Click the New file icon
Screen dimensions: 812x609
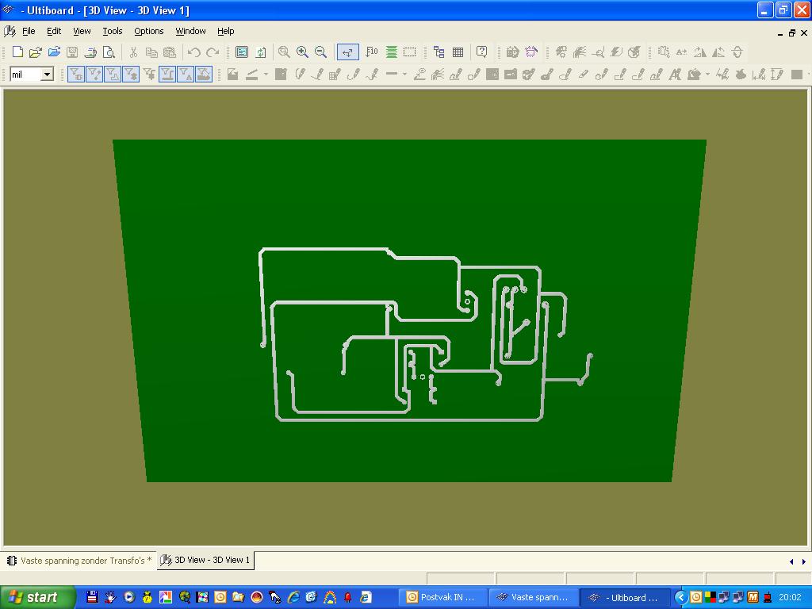tap(17, 52)
